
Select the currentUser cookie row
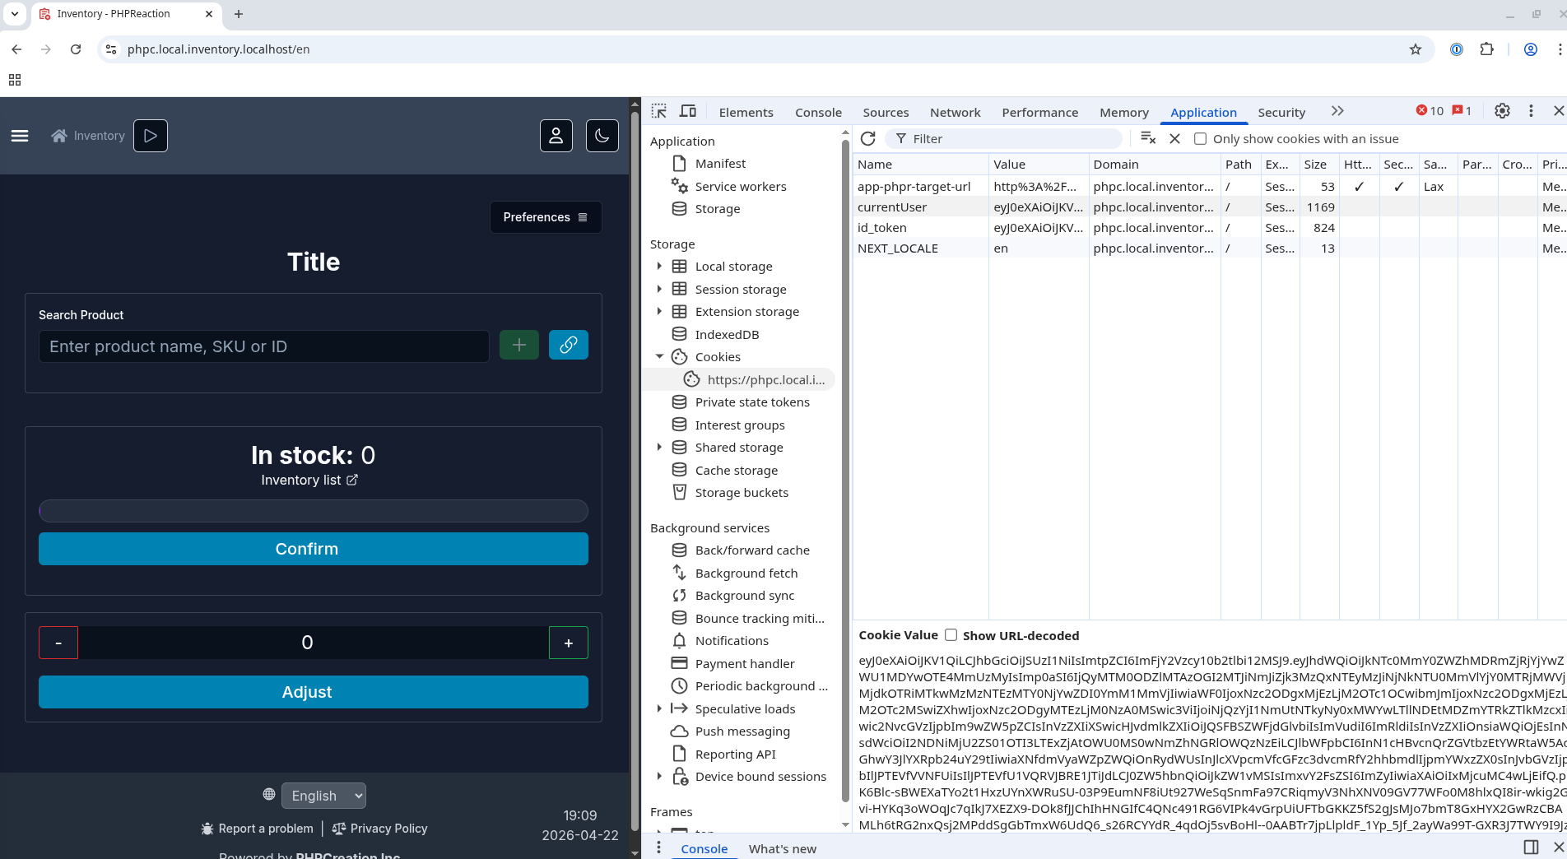point(1210,207)
